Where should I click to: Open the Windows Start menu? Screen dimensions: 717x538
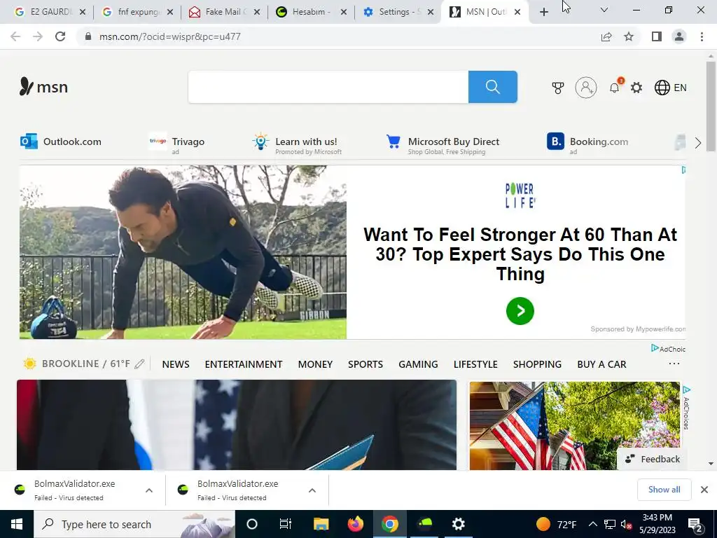[17, 524]
